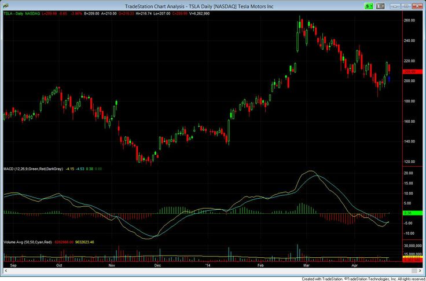Click the 'Volume Avg (50,50,Cyan,Red)' indicator label
The image size is (426, 281).
(28, 242)
